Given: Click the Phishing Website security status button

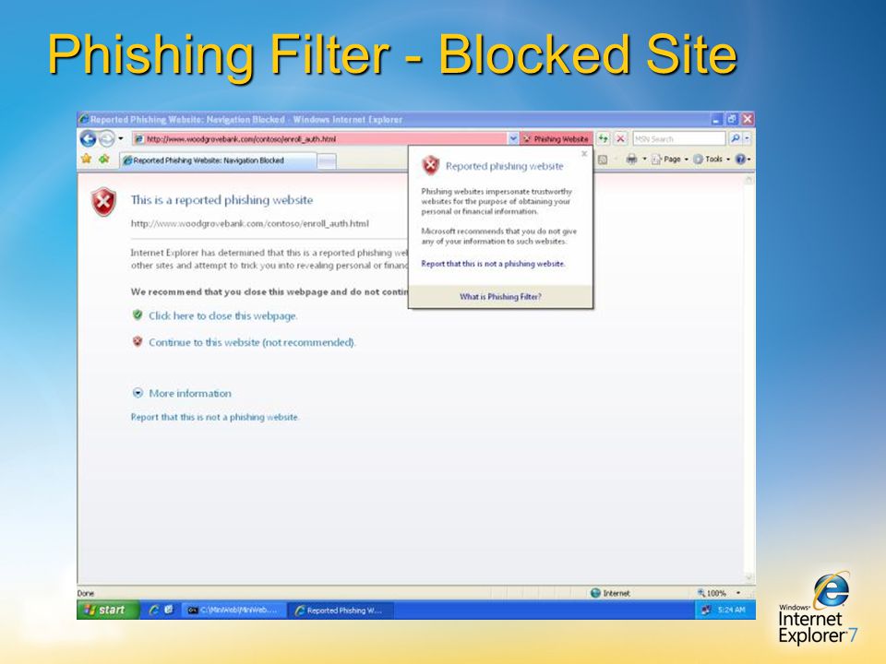Looking at the screenshot, I should [556, 139].
